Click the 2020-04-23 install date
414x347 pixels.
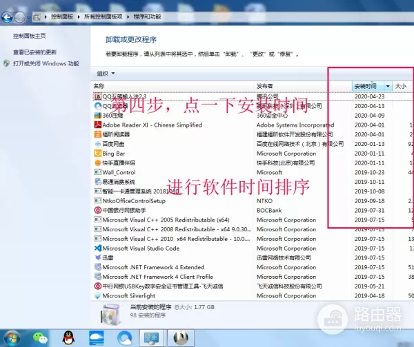pyautogui.click(x=369, y=96)
